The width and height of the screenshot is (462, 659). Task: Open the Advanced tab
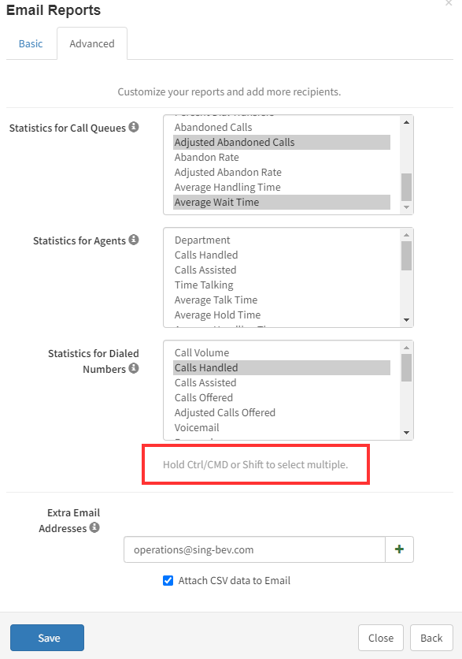click(92, 43)
